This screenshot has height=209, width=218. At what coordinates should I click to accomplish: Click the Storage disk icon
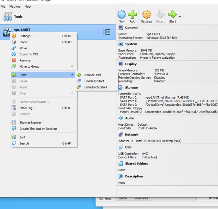click(120, 87)
